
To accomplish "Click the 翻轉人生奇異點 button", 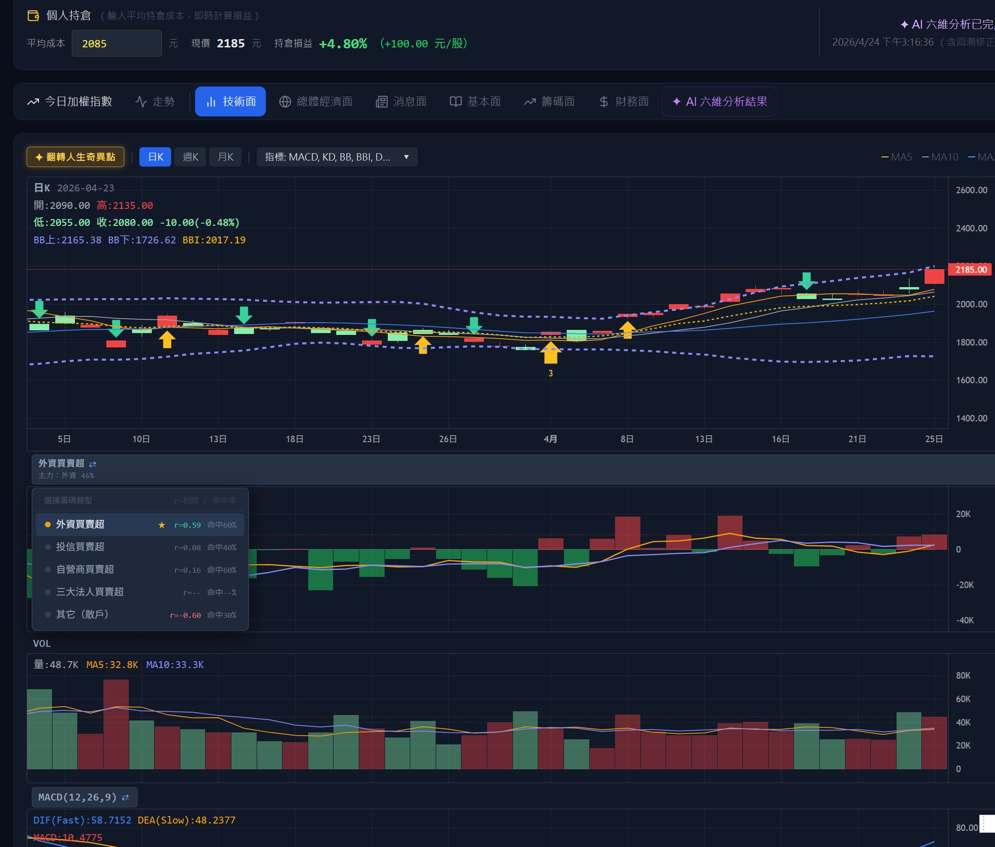I will [x=75, y=157].
